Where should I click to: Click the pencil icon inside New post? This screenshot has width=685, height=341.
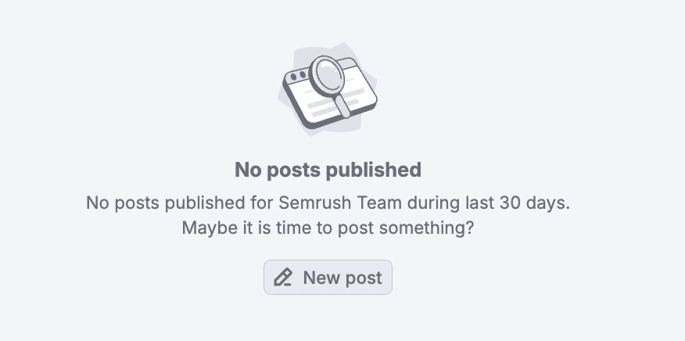pos(282,278)
